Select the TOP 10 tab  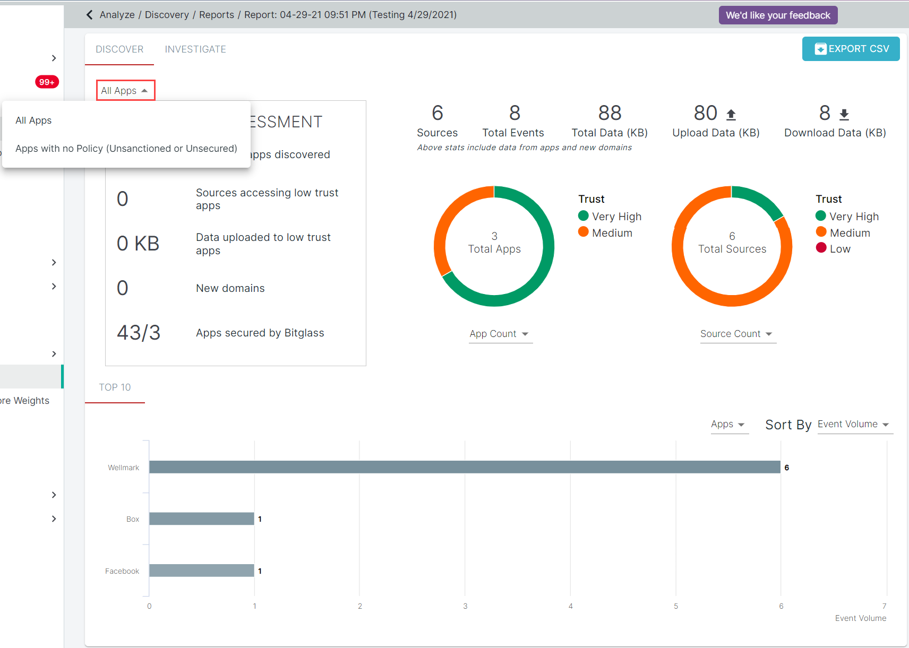[x=115, y=387]
